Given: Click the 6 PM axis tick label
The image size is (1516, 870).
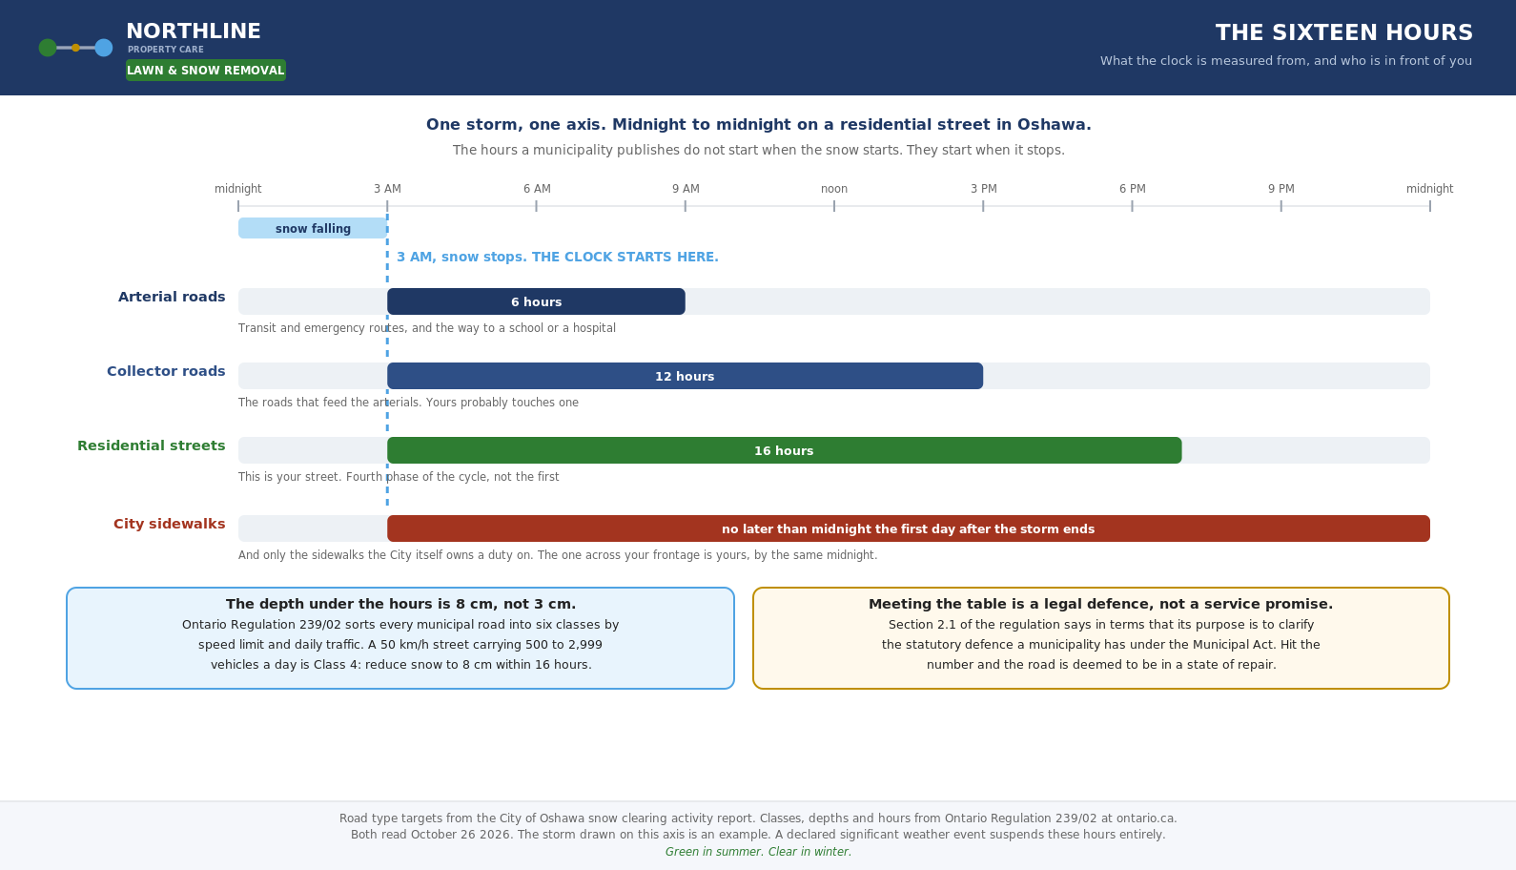Looking at the screenshot, I should (1133, 189).
